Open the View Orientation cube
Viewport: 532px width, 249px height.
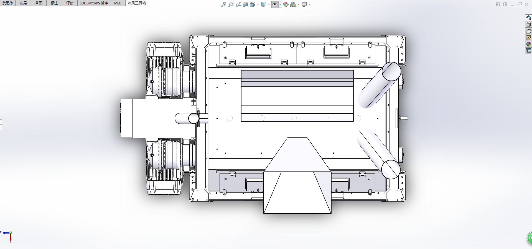(253, 4)
